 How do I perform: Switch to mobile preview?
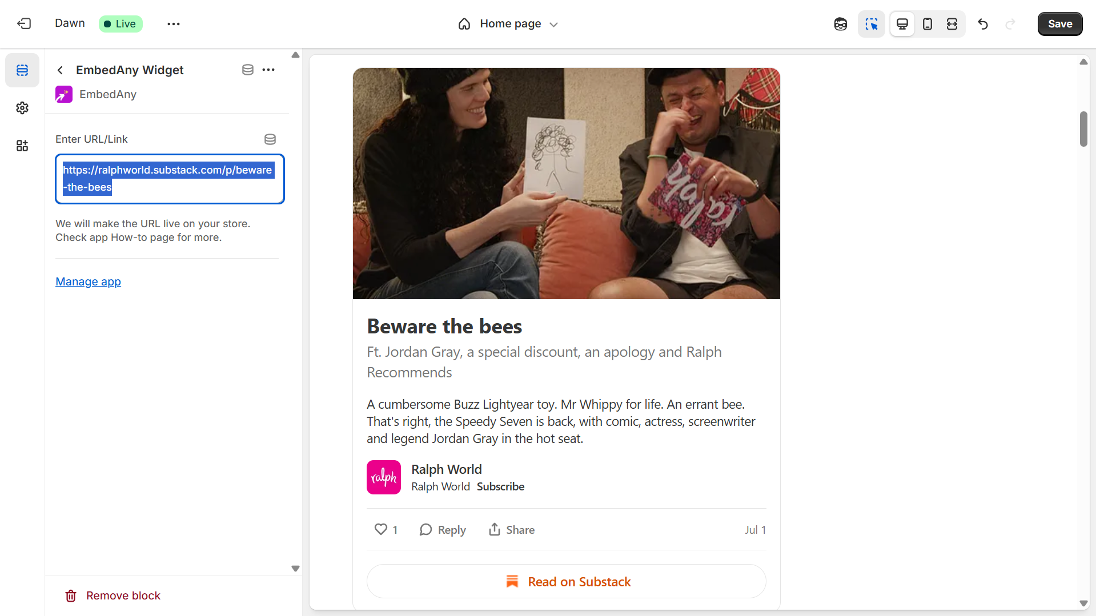click(x=927, y=24)
